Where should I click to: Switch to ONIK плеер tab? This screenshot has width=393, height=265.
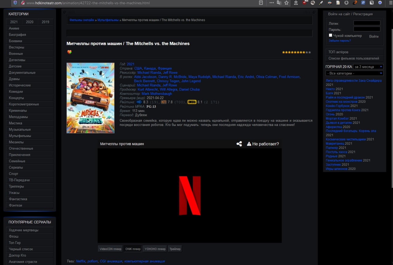coord(133,249)
